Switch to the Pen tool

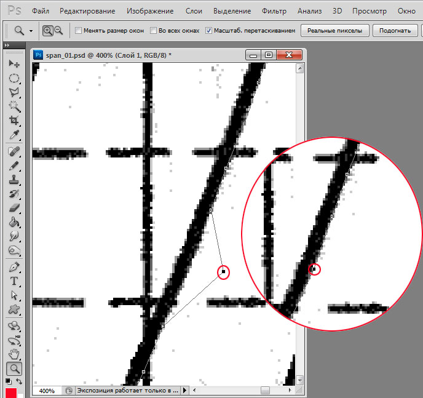[x=14, y=268]
